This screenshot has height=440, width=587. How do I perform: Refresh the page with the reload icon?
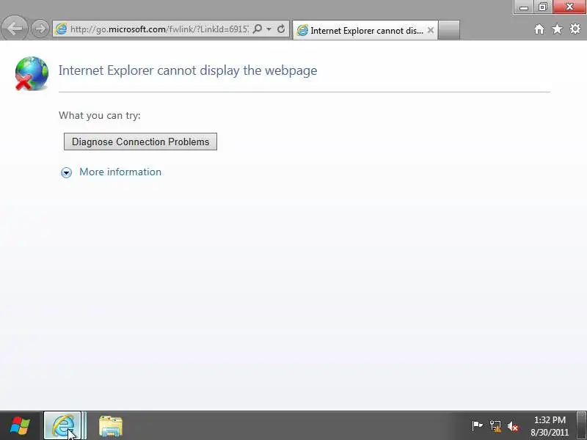pos(281,29)
